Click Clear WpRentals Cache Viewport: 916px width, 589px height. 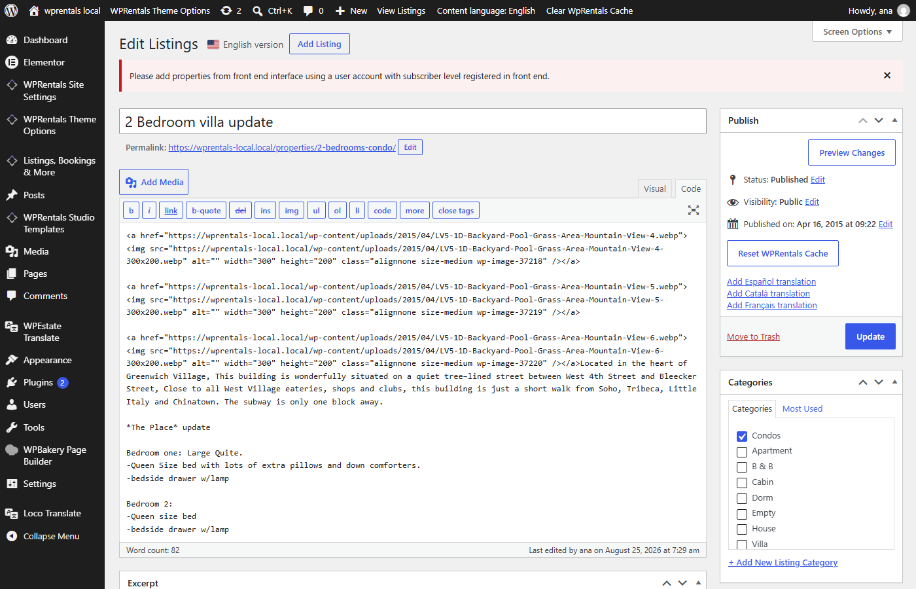pos(590,10)
